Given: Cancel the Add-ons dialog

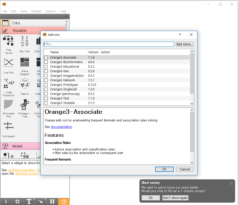Looking at the screenshot, I should click(x=185, y=169).
